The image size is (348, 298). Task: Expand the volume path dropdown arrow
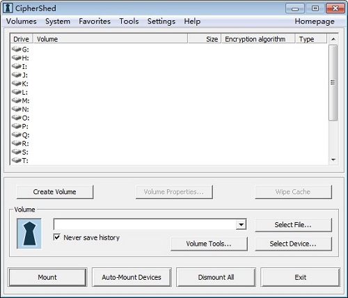click(x=242, y=224)
